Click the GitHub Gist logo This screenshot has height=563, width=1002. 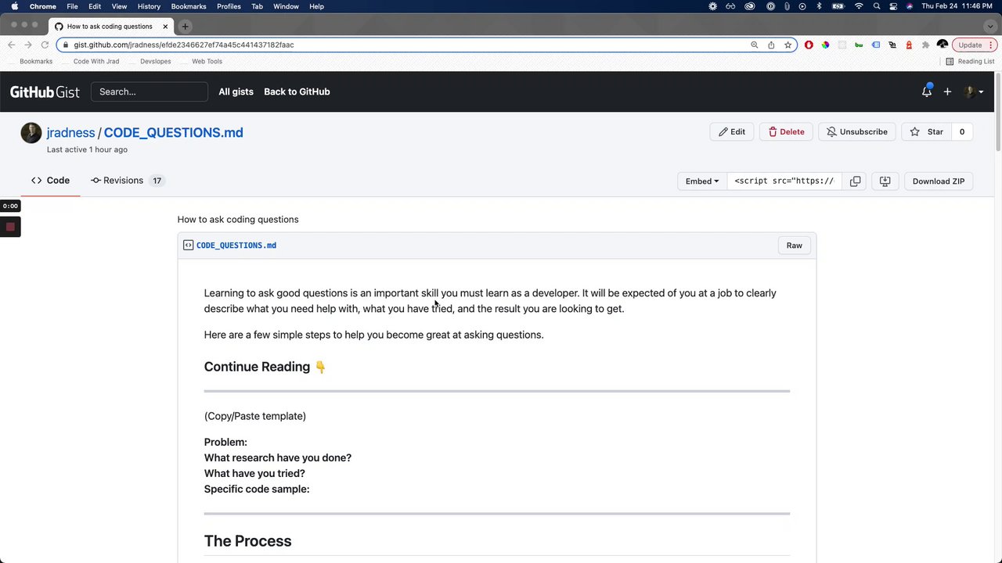point(45,91)
